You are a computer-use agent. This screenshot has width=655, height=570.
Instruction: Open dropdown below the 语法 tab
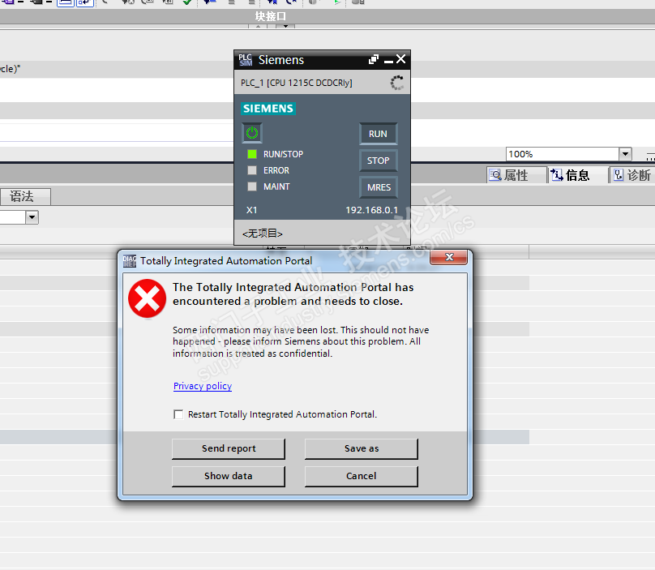click(32, 217)
